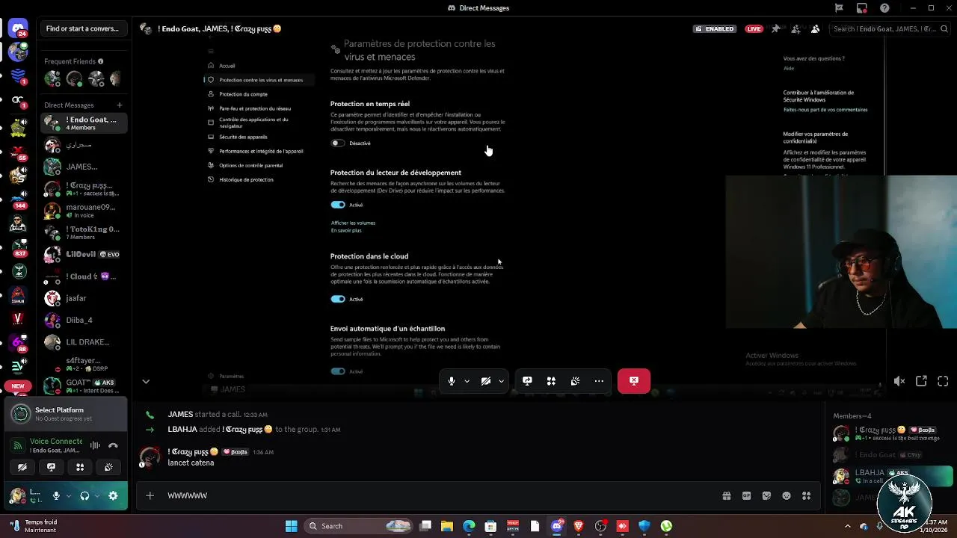
Task: Click the message text box
Action: point(441,495)
